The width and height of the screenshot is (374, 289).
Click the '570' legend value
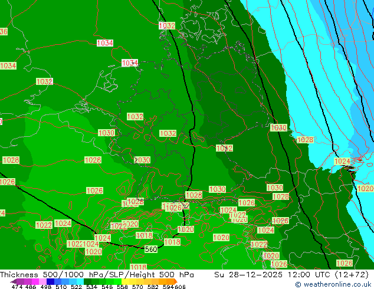tap(137, 287)
